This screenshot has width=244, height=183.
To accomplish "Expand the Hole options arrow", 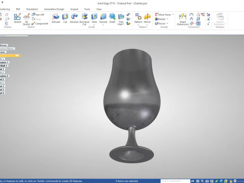I will 95,25.
